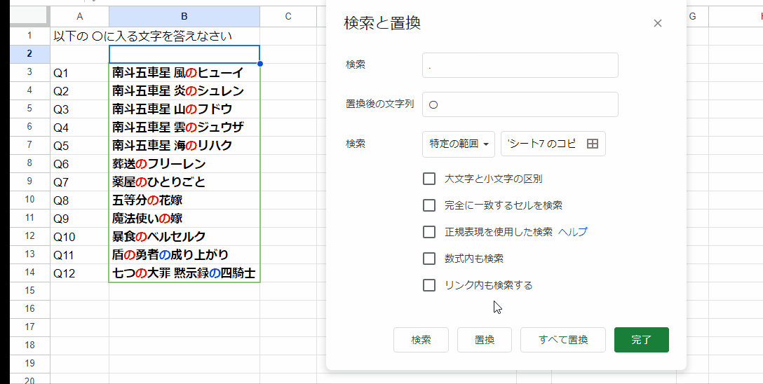Close the 検索と置換 dialog

coord(657,23)
